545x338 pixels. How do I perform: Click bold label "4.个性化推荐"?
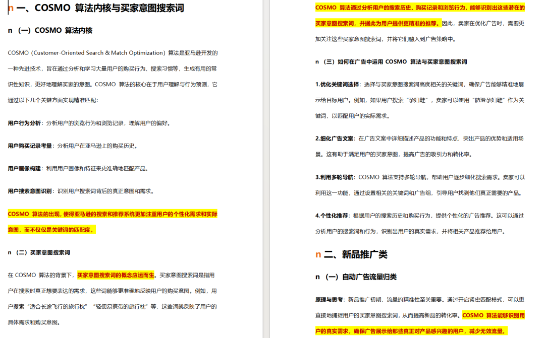tap(332, 216)
